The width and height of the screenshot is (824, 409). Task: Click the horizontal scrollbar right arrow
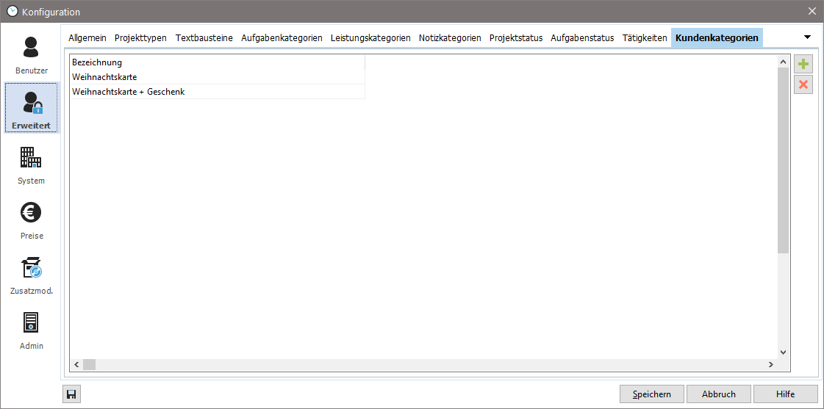click(x=770, y=365)
